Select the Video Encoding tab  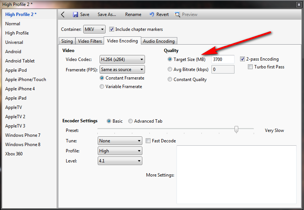tap(122, 41)
